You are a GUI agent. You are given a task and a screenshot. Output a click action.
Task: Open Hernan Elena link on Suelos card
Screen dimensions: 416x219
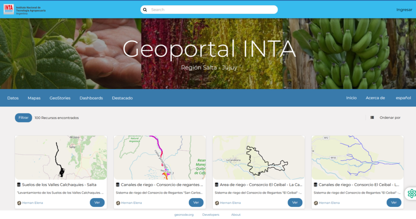click(x=32, y=203)
